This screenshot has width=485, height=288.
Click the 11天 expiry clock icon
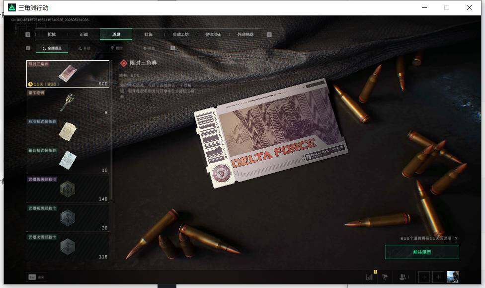30,84
